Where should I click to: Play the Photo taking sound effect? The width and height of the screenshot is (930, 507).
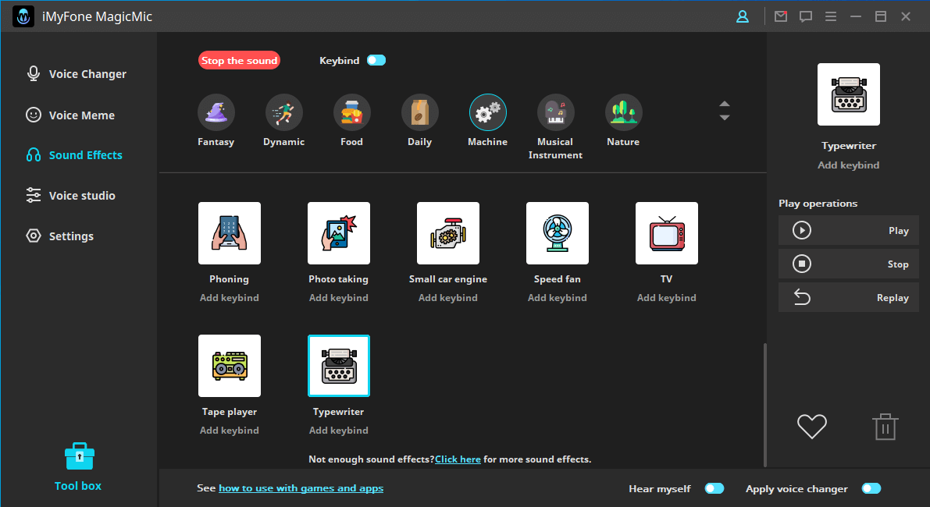coord(339,233)
